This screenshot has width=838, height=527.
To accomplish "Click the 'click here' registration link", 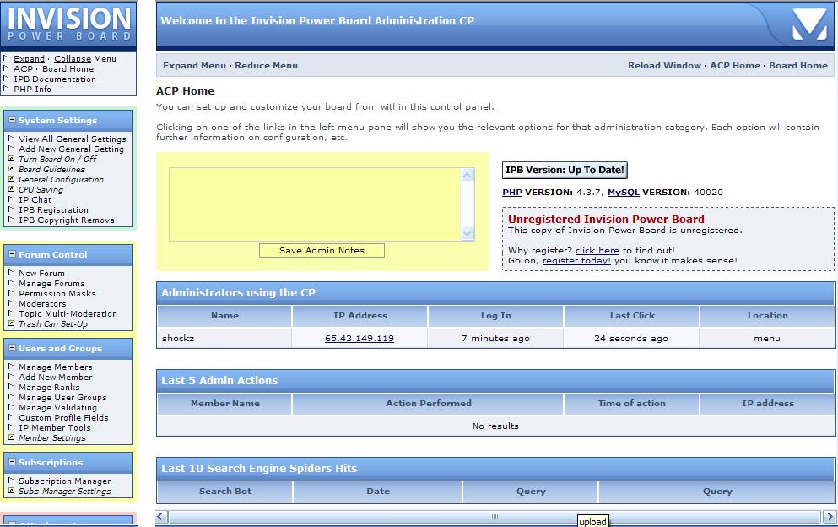I will [597, 250].
